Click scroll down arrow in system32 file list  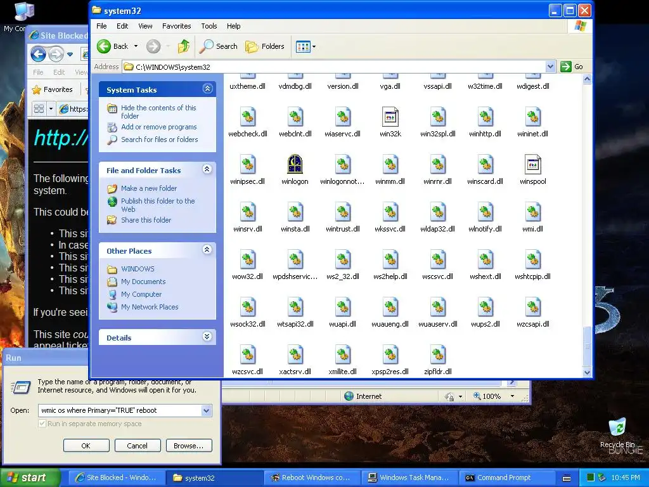[587, 372]
